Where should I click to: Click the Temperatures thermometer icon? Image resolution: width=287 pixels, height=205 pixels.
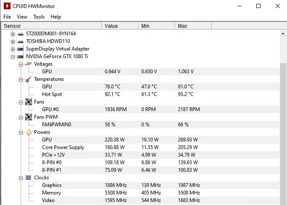pos(29,79)
